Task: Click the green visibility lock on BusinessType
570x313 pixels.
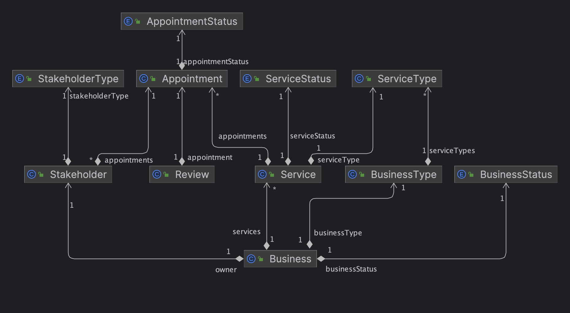Action: pos(362,175)
